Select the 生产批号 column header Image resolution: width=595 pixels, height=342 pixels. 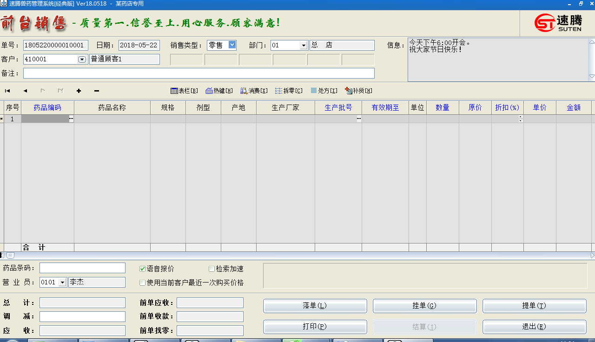[x=338, y=107]
